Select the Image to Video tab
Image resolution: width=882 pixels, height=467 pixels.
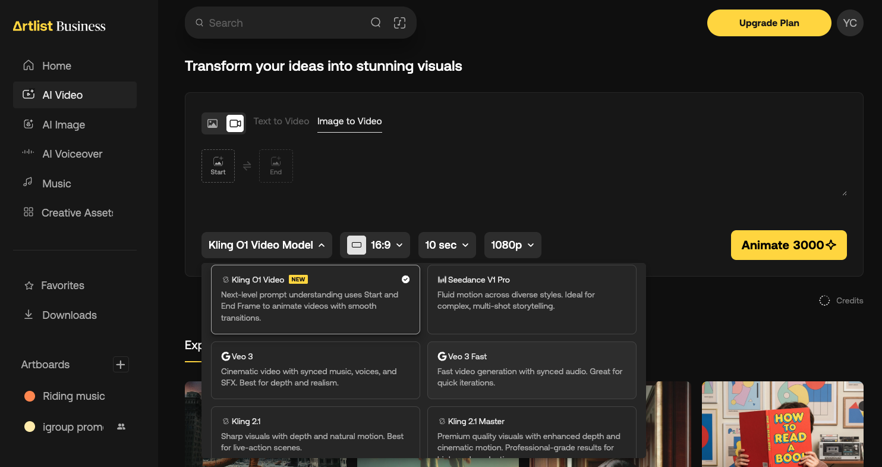coord(349,121)
